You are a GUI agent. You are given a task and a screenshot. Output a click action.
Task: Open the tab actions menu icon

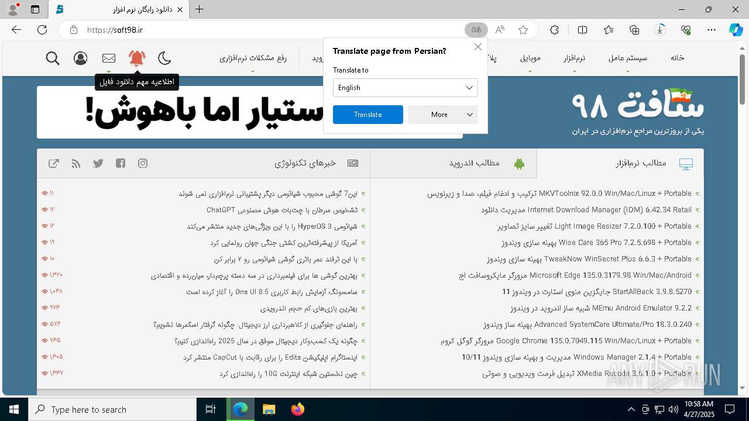pyautogui.click(x=35, y=9)
